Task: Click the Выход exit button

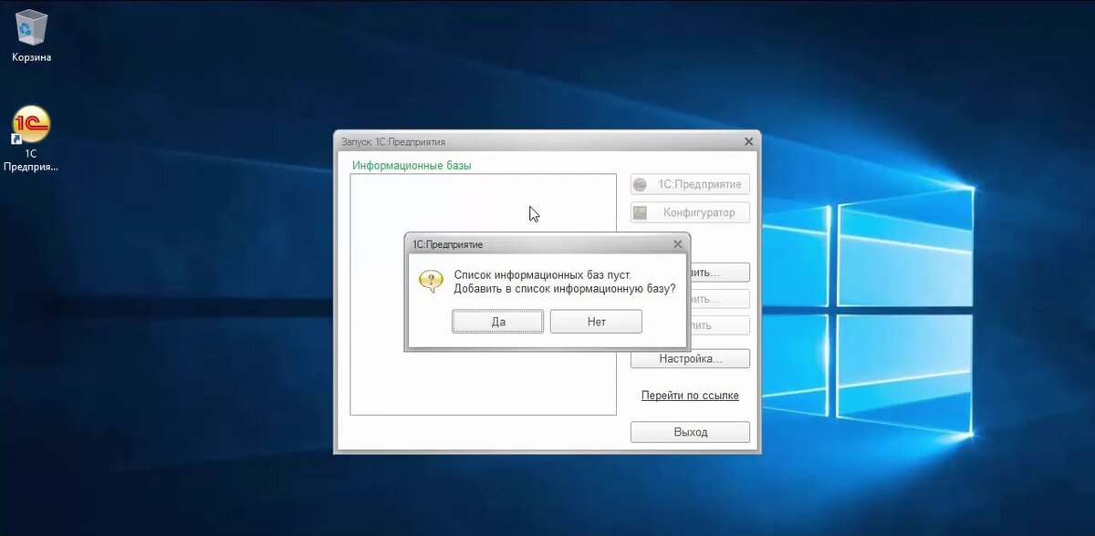Action: [x=689, y=431]
